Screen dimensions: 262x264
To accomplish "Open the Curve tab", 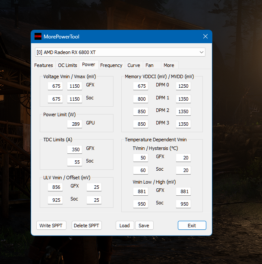I will tap(134, 65).
